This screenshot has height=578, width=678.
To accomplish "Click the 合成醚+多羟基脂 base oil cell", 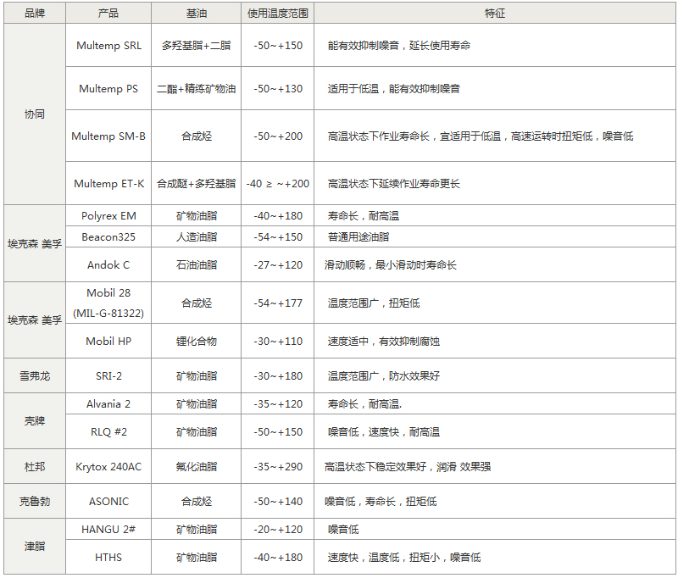I will (197, 183).
